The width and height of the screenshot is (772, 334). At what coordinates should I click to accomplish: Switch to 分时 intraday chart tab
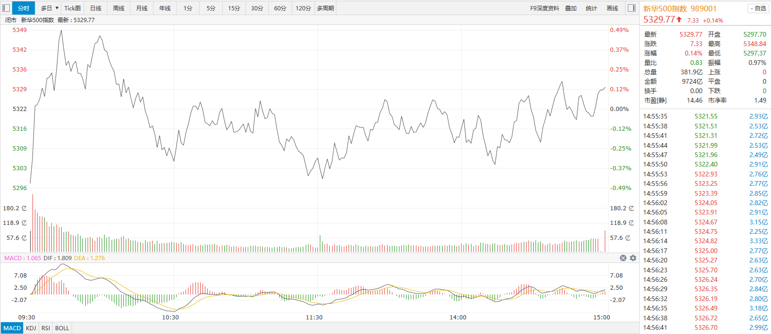tap(24, 8)
